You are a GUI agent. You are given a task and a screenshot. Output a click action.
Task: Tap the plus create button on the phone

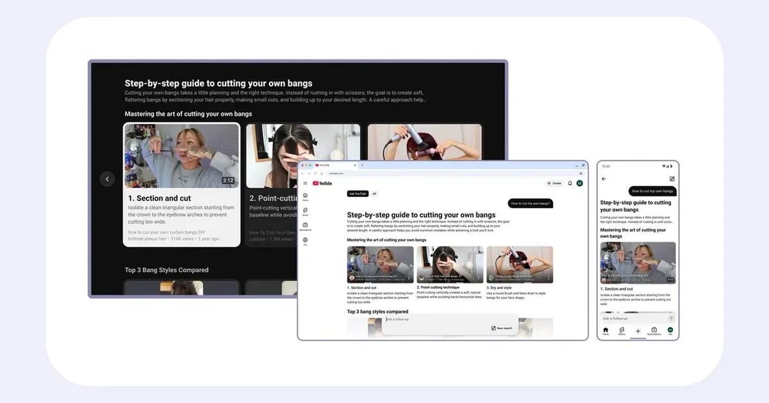638,331
